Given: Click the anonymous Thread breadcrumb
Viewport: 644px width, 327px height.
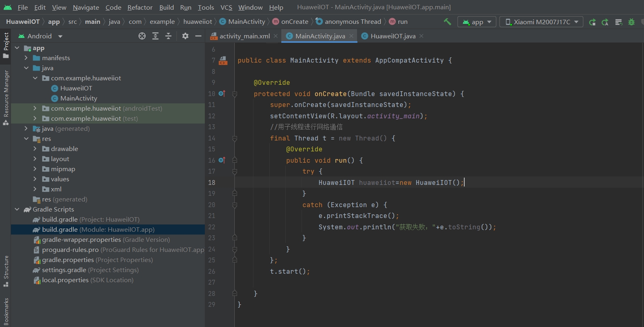Looking at the screenshot, I should pos(349,22).
